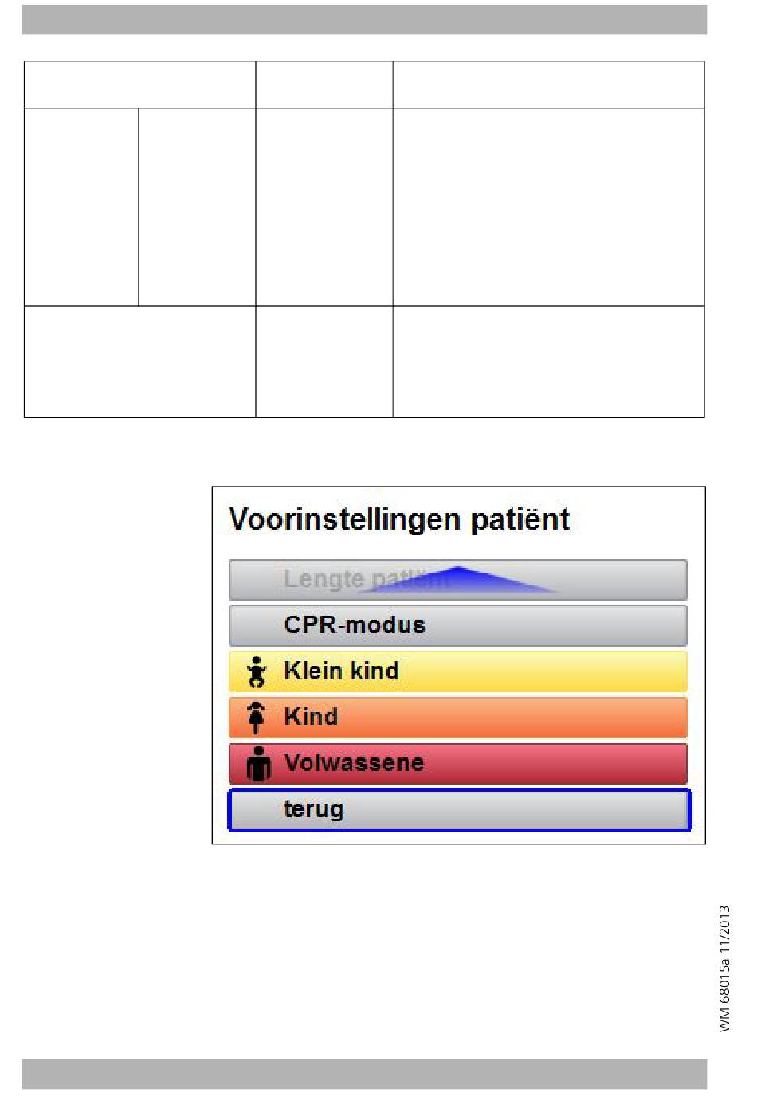This screenshot has width=757, height=1100.
Task: Click the Voorinstellingen patiënt heading
Action: pos(398,519)
